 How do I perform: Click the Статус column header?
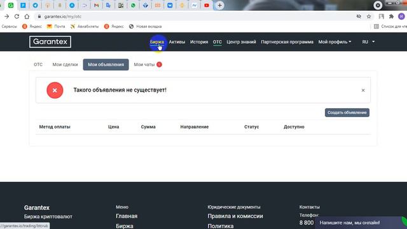[x=252, y=127]
